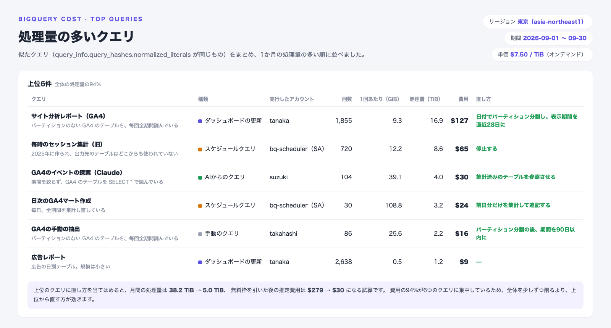Click the リージョン 東京 (asia-northeast1) pill

coord(538,22)
